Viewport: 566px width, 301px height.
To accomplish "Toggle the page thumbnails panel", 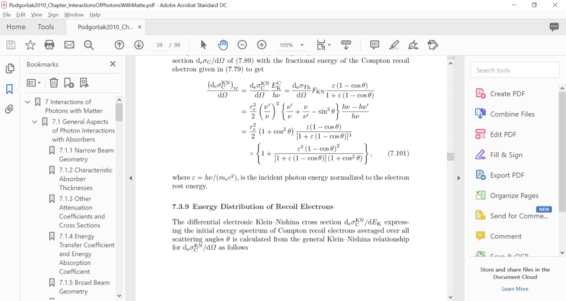I will [10, 68].
